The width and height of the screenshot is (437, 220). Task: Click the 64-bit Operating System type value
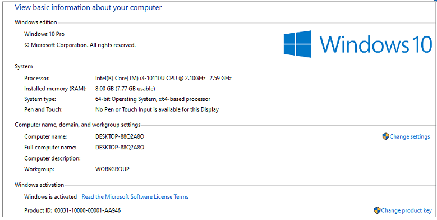(153, 99)
